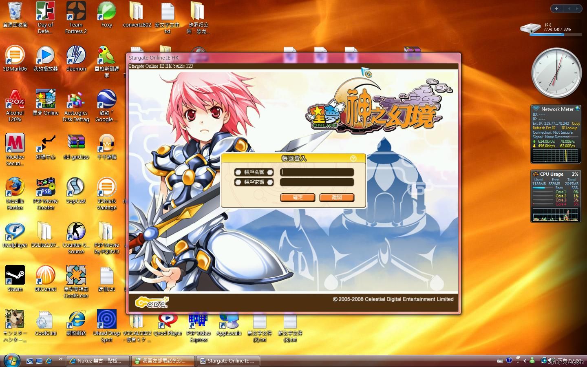Viewport: 587px width, 367px height.
Task: Select the Counter-Strike Source icon
Action: point(76,231)
